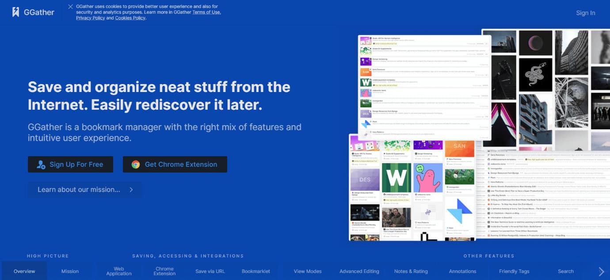Click the chevron on the mission button
The width and height of the screenshot is (610, 280).
pyautogui.click(x=131, y=190)
